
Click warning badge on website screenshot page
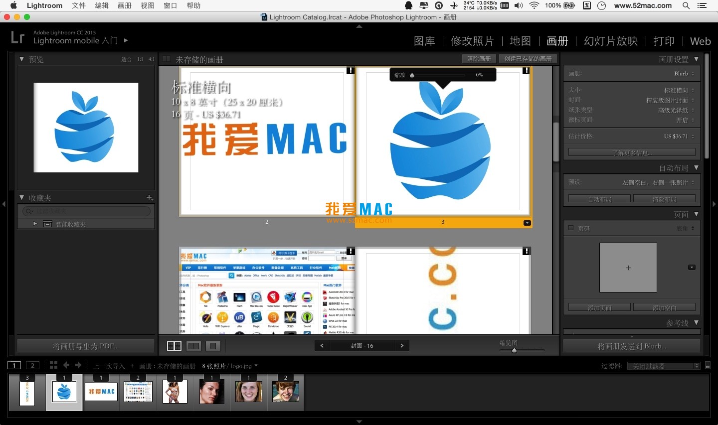351,251
